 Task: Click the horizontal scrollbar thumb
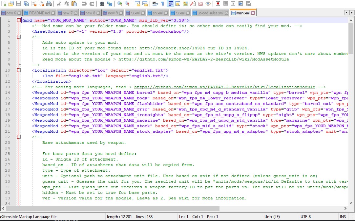click(x=113, y=208)
